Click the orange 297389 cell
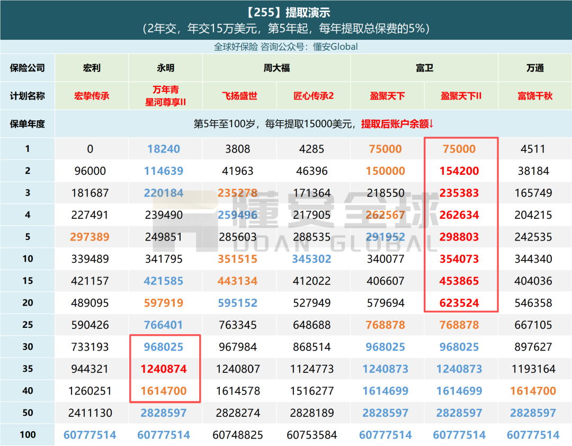Screen dimensions: 572x446 90,237
